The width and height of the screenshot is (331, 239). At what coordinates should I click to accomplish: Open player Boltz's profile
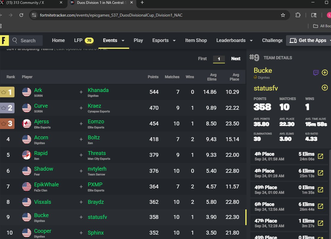tap(94, 138)
